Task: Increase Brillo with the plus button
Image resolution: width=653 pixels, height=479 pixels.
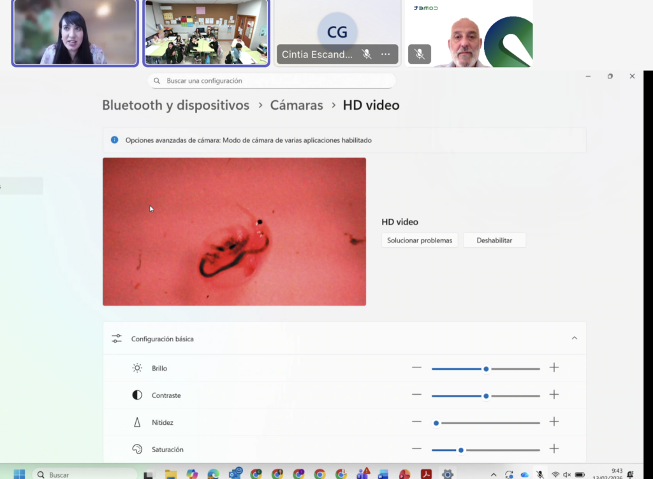Action: click(x=554, y=368)
